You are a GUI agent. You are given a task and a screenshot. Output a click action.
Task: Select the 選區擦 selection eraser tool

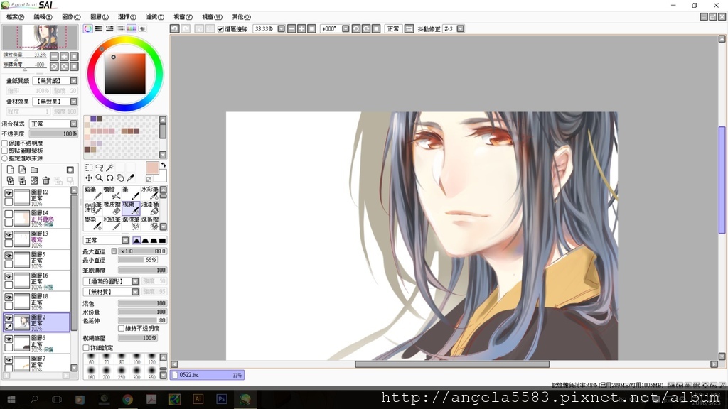coord(150,222)
